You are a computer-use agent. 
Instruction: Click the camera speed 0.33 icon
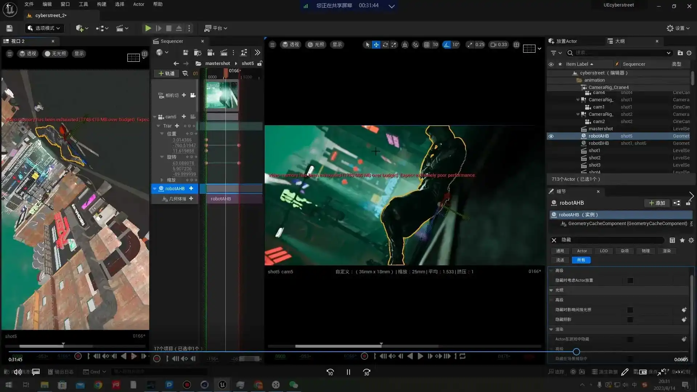tap(493, 45)
